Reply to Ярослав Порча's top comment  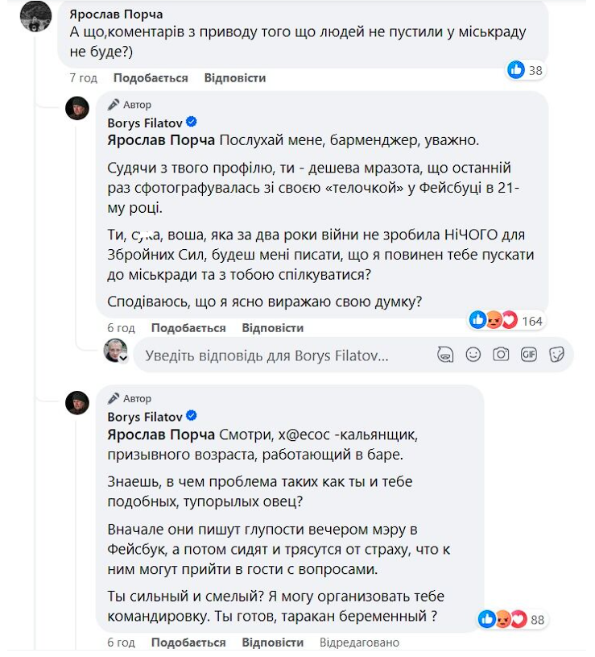(234, 78)
